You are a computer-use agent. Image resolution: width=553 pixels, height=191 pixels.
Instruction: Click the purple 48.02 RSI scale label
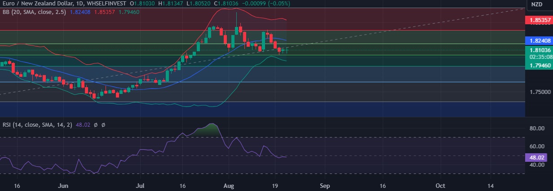(x=537, y=157)
